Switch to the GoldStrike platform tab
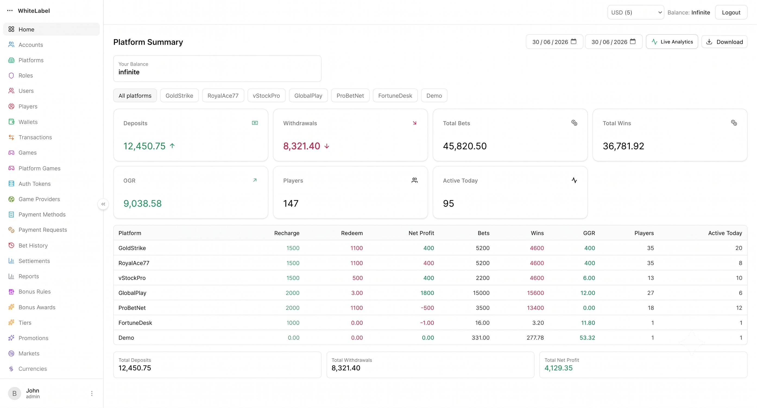 click(x=179, y=95)
